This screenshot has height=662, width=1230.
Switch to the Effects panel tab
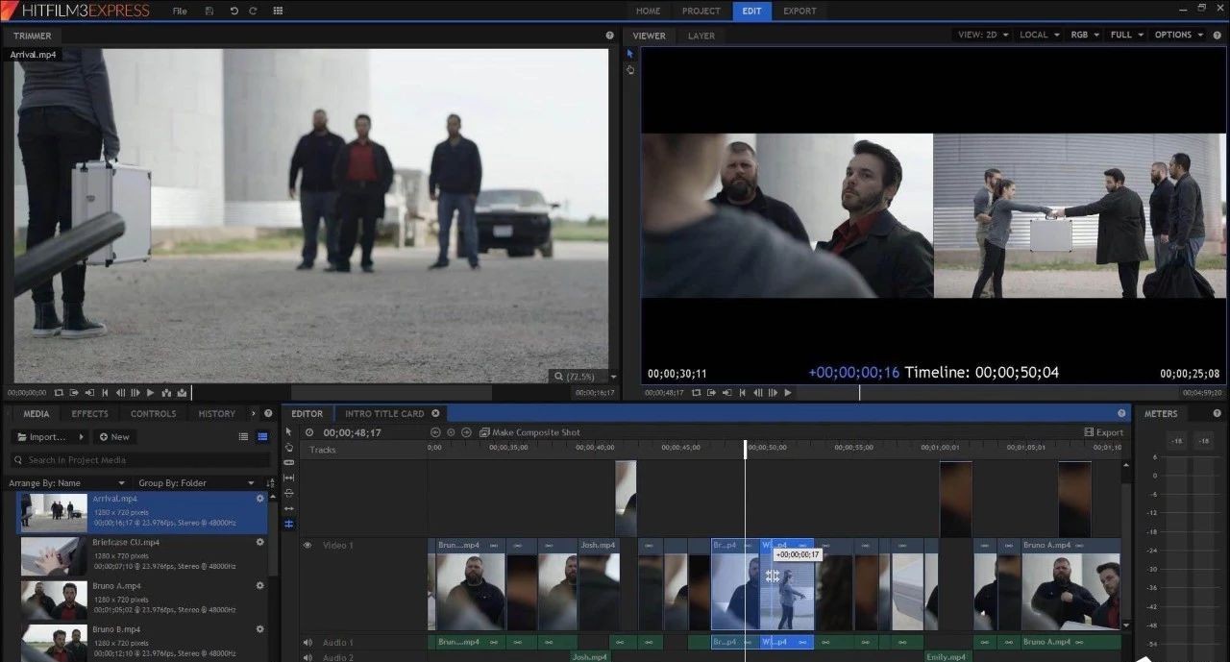point(90,414)
